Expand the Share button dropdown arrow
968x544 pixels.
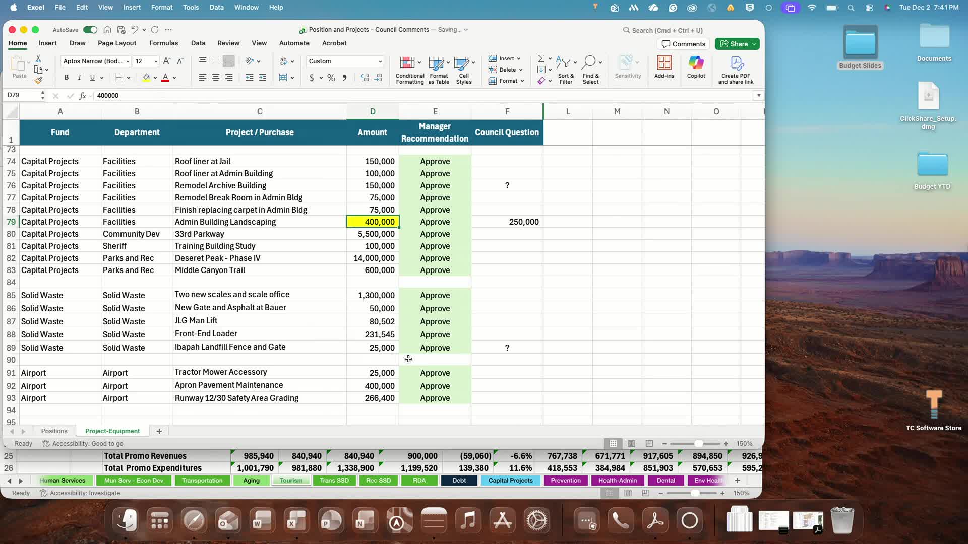(x=754, y=44)
